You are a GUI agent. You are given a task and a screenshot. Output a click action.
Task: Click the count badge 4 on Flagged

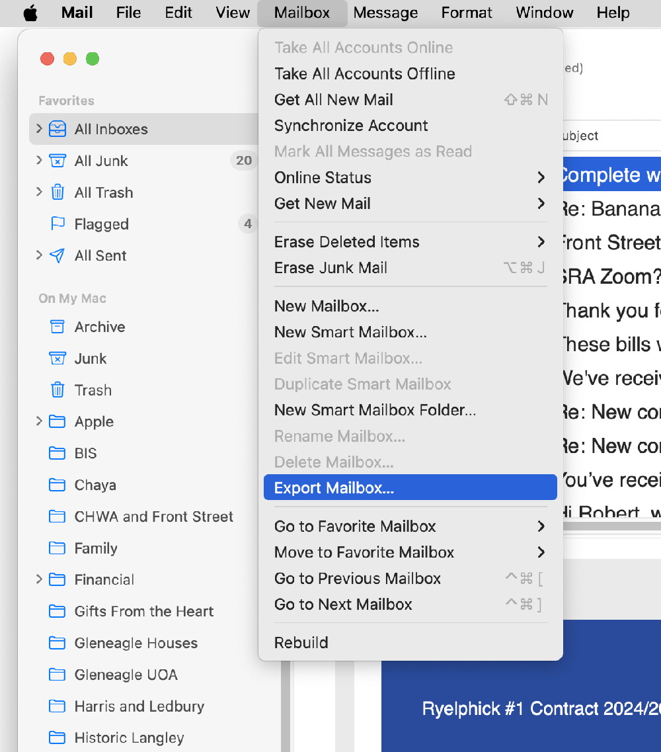click(x=247, y=224)
